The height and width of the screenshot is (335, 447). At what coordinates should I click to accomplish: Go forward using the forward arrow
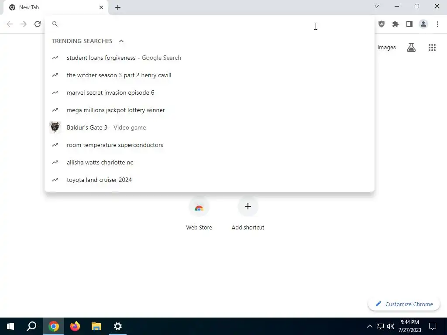point(24,24)
